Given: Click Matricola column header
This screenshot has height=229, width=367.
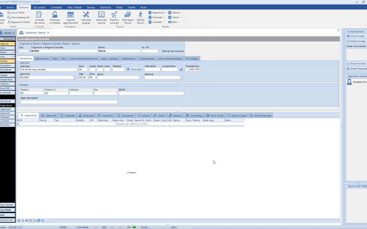Looking at the screenshot, I should click(104, 120).
